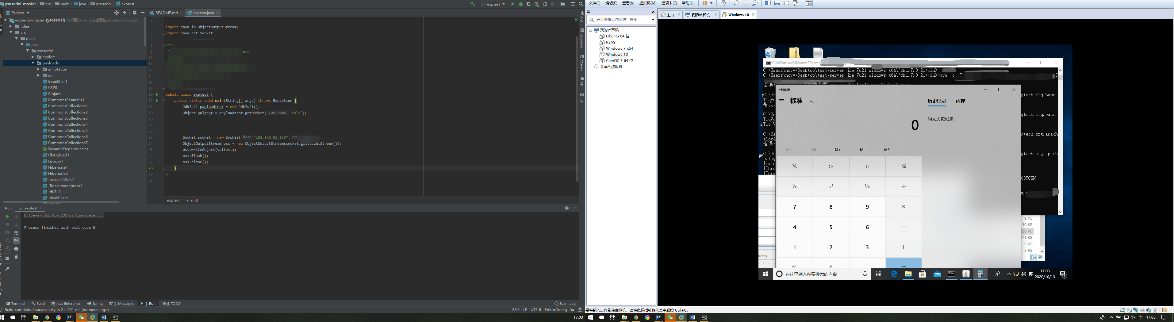Open the Project Structure icon in IntelliJ toolbar
This screenshot has height=322, width=1174.
(562, 4)
